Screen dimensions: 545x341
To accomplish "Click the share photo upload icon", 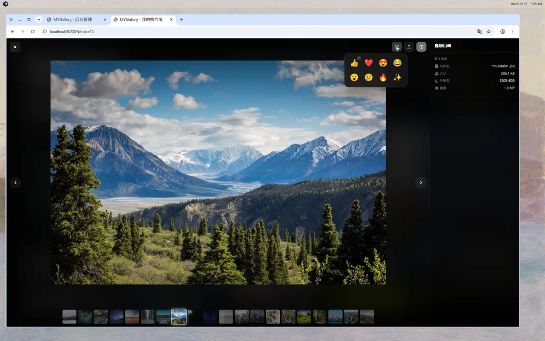I will pos(409,47).
